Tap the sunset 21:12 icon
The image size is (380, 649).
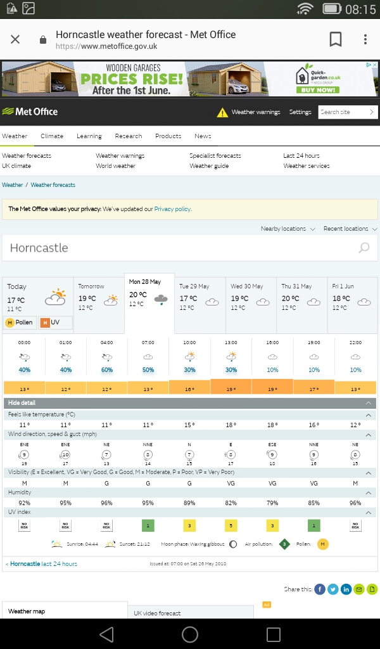coord(110,544)
